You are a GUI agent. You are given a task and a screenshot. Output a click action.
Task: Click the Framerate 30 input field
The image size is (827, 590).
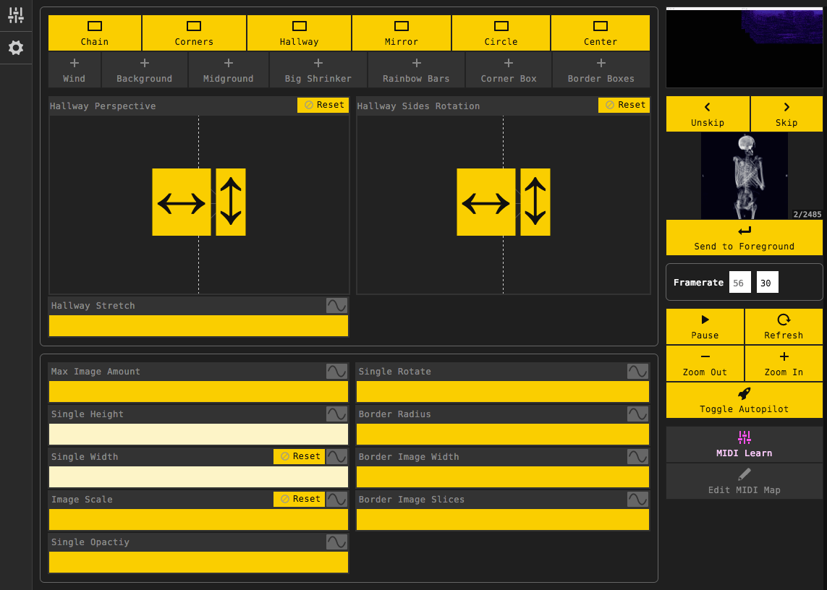[767, 283]
